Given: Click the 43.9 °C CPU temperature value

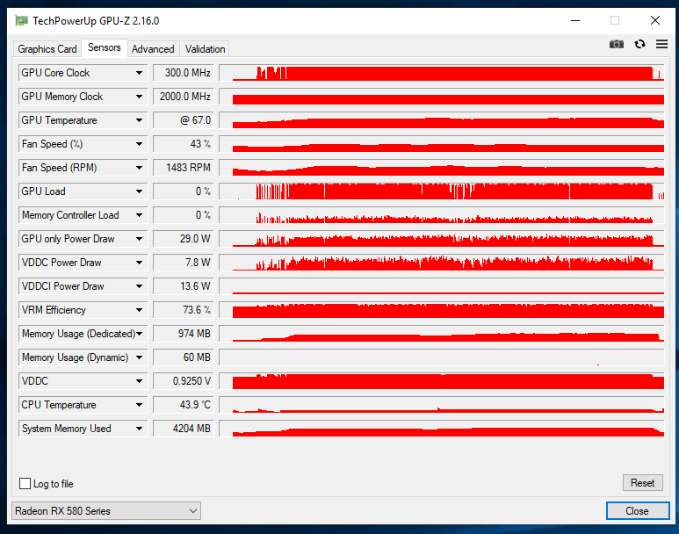Looking at the screenshot, I should point(184,405).
